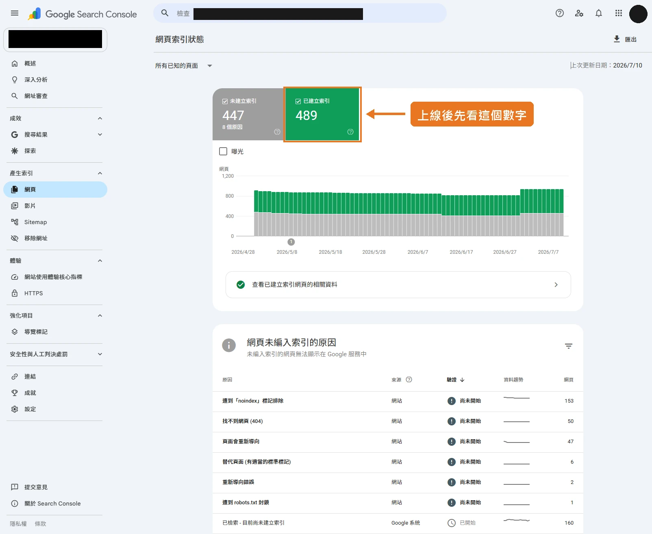Screen dimensions: 652x534
Task: Click the 網站使用體驗核心指標 gauge icon
Action: point(15,277)
